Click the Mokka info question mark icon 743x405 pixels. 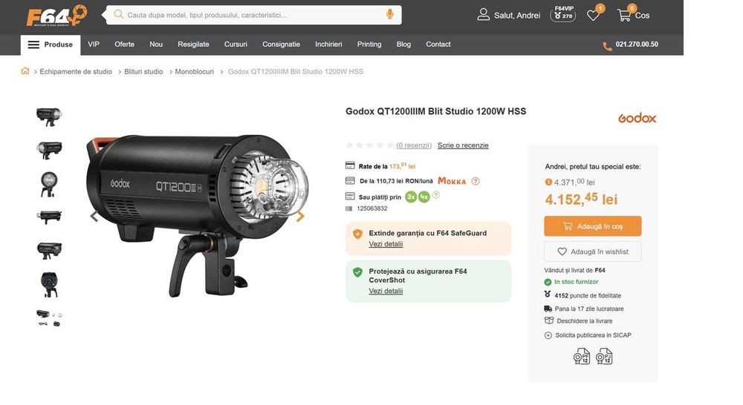point(476,181)
